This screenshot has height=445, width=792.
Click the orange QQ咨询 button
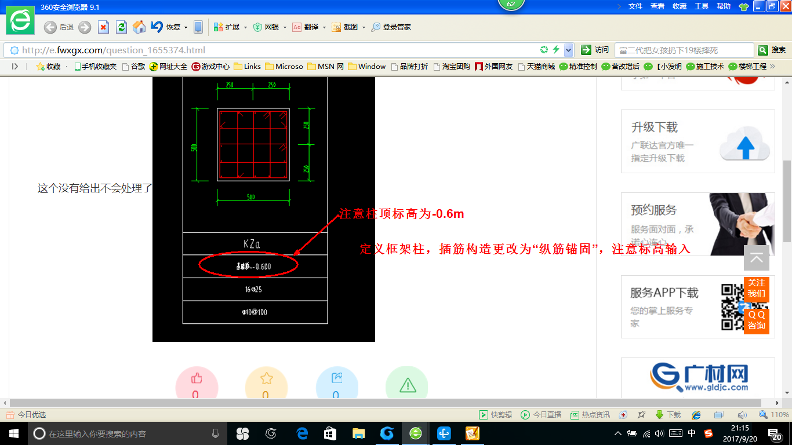pyautogui.click(x=757, y=320)
